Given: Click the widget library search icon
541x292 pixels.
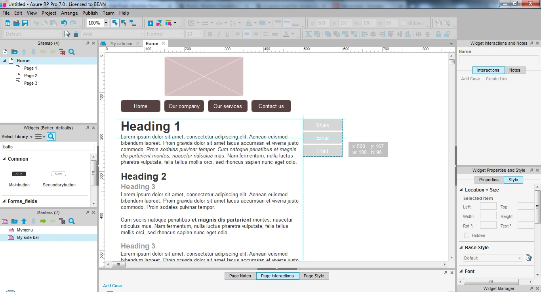Looking at the screenshot, I should coord(51,137).
